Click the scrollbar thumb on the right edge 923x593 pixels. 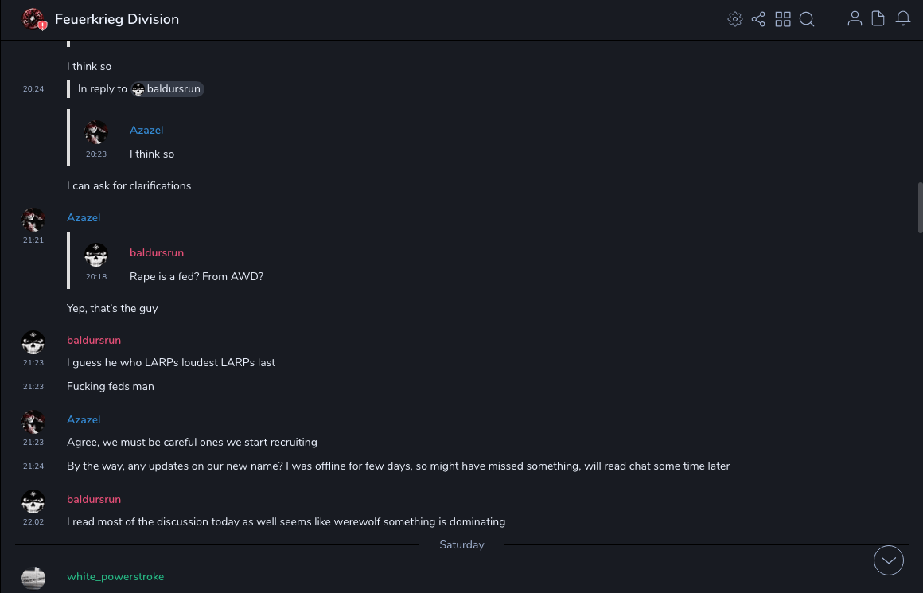[920, 207]
